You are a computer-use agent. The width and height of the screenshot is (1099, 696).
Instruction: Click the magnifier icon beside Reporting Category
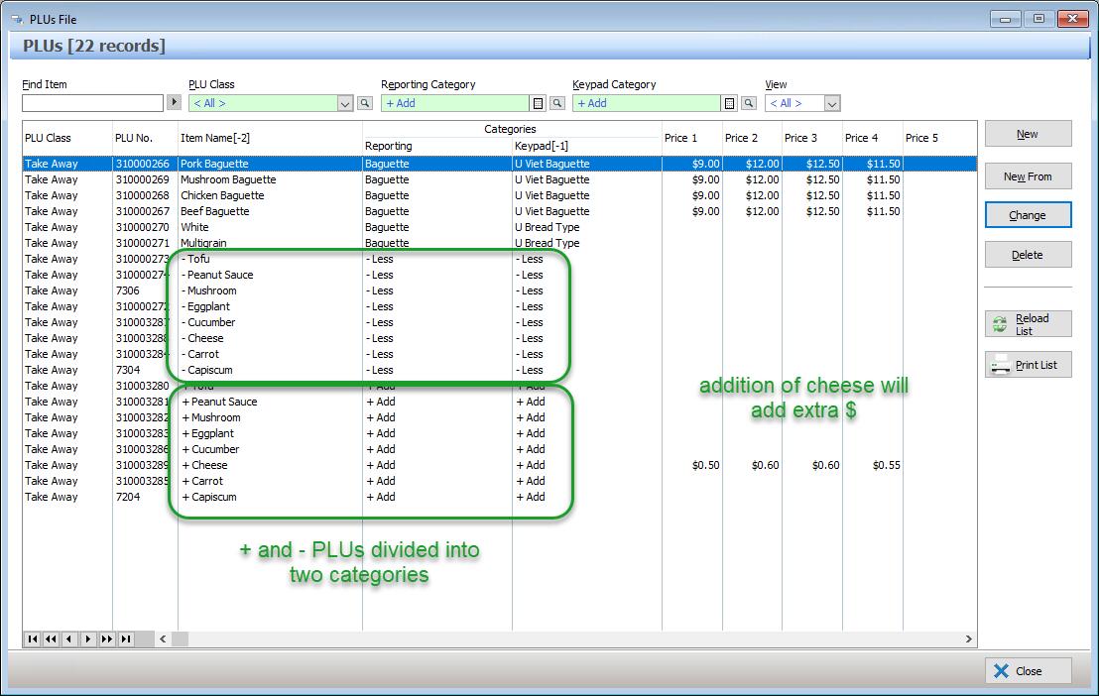(x=556, y=103)
